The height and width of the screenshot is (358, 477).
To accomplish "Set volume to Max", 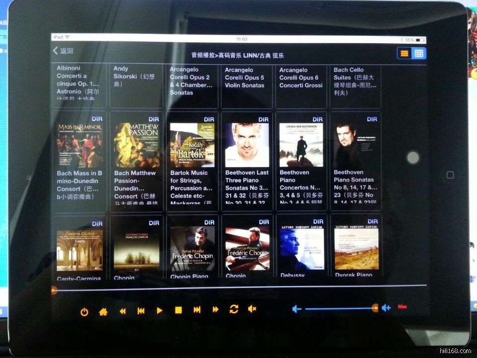I will pos(402,307).
